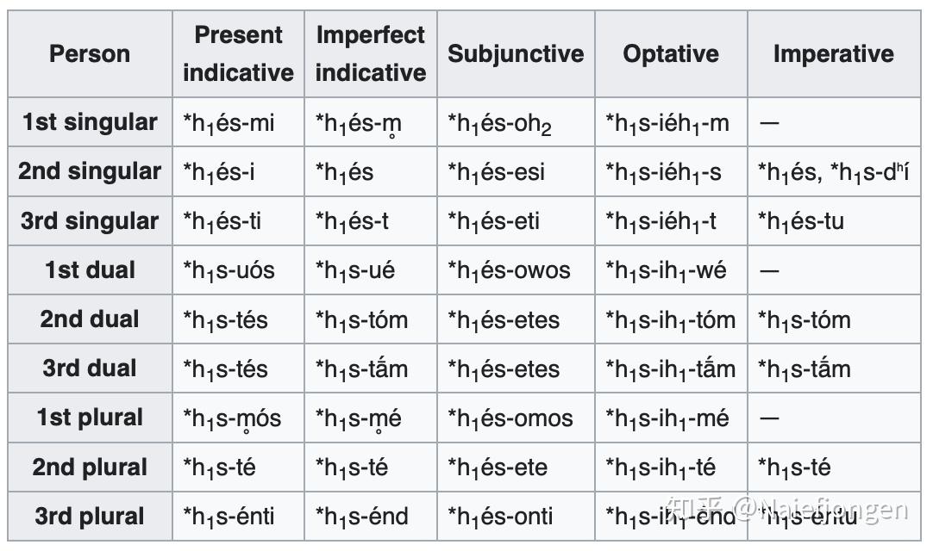Click the Imperative column header

point(833,53)
